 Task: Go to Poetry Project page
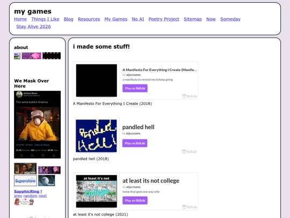[x=164, y=19]
